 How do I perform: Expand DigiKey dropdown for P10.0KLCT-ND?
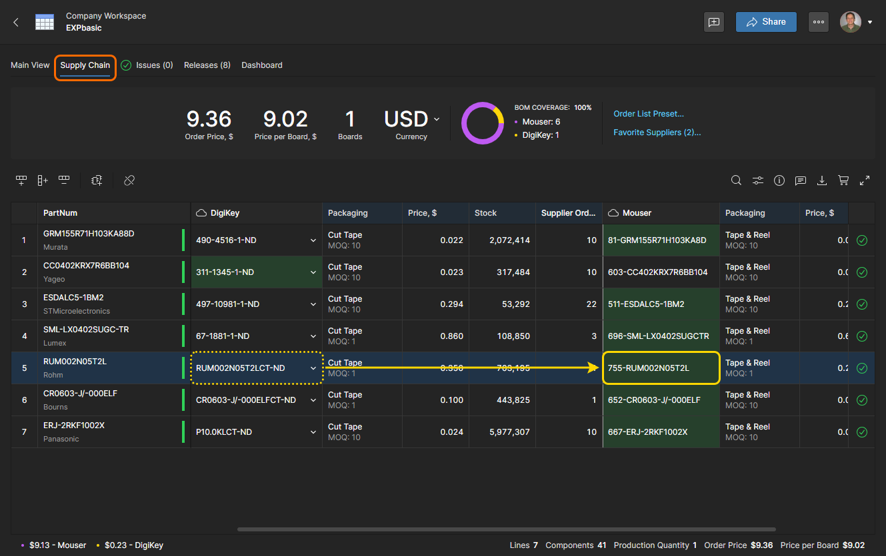pos(313,432)
